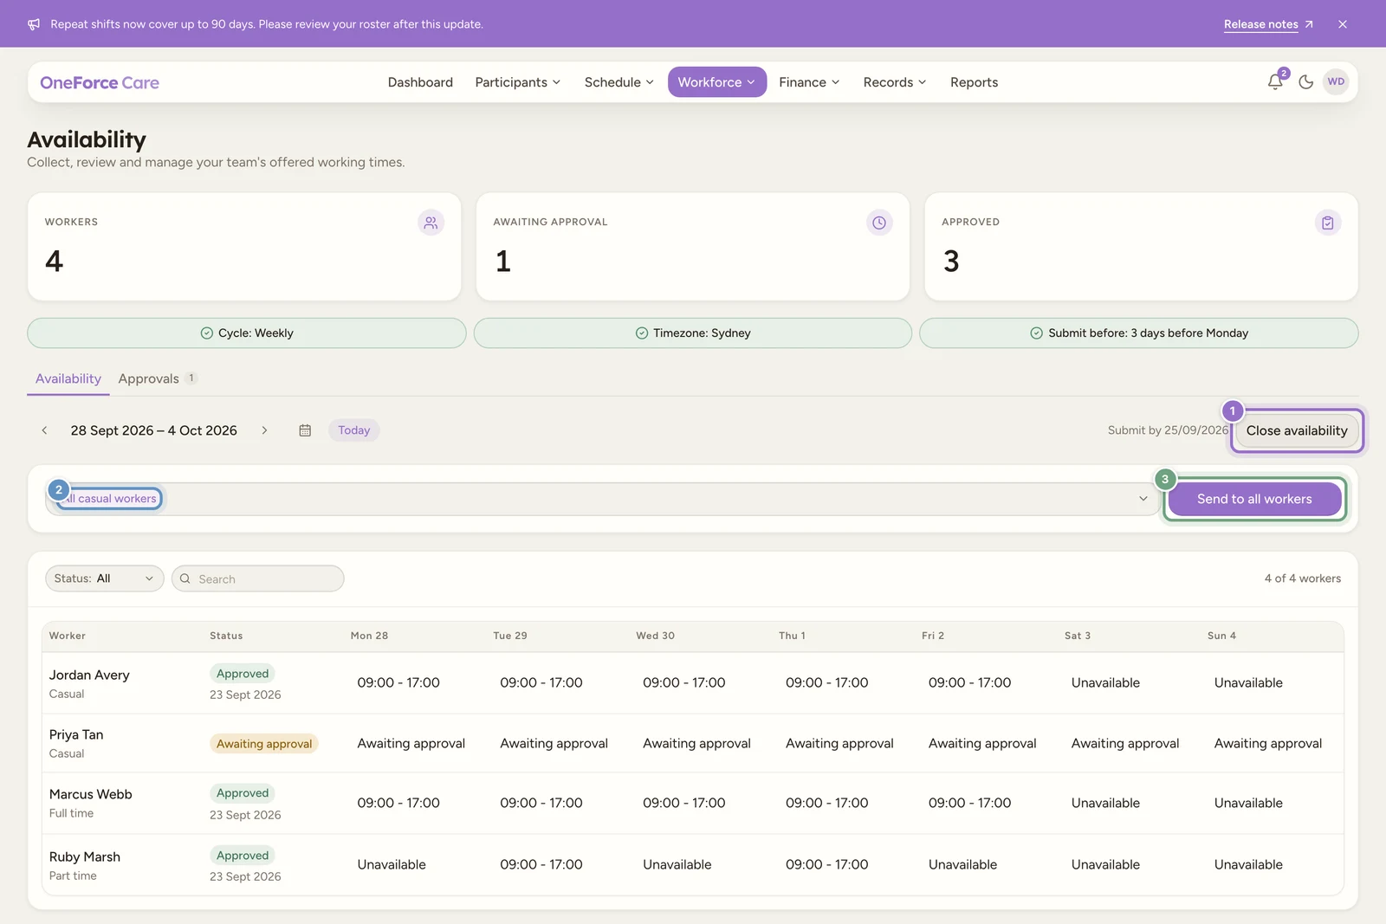Click the megaphone announcement icon
Screen dimensions: 1386x924
point(34,24)
